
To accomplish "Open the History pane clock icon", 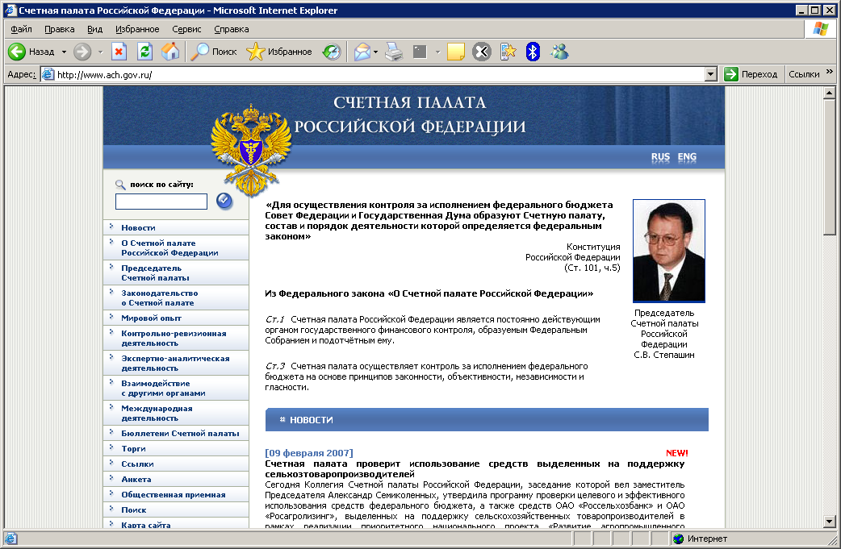I will pyautogui.click(x=332, y=52).
